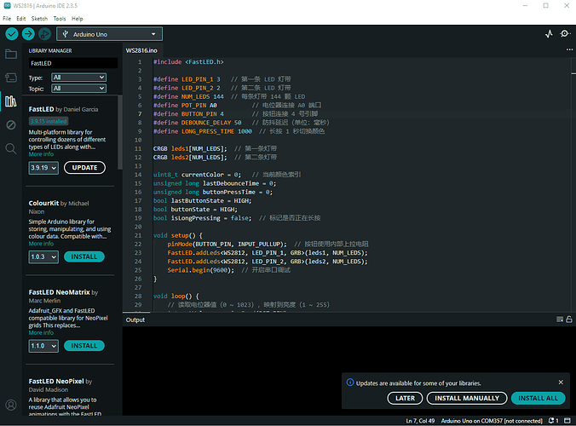576x426 pixels.
Task: Expand the library Type filter dropdown
Action: (x=78, y=78)
